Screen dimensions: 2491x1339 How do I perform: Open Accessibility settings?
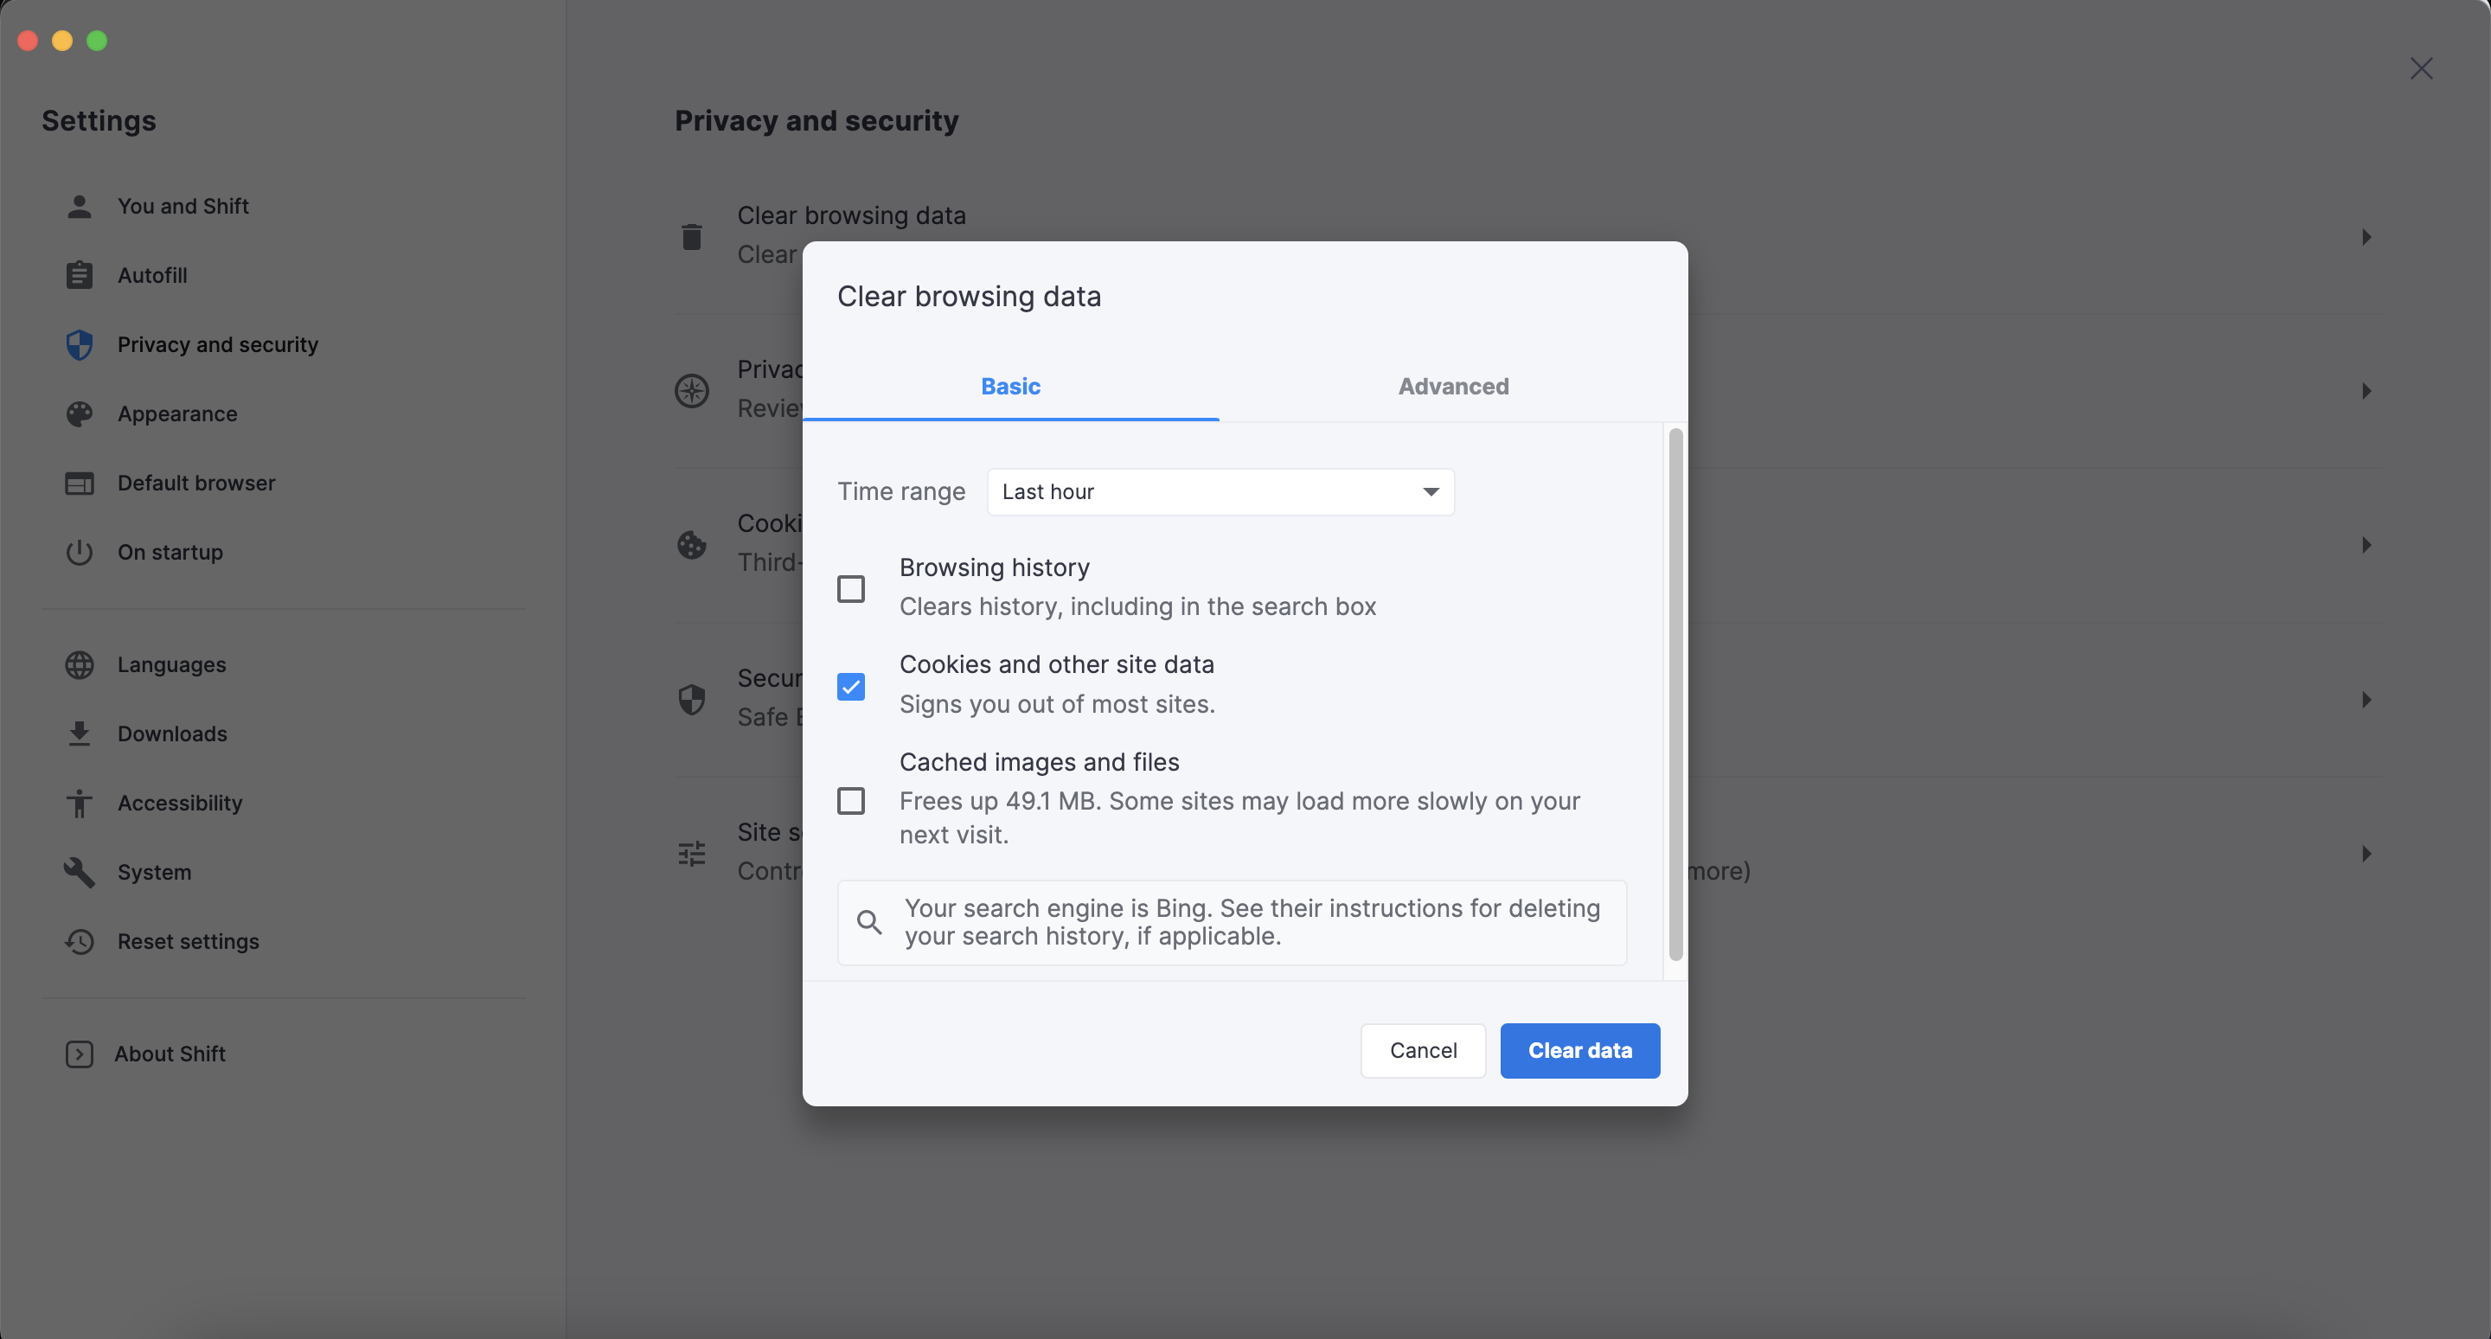point(180,804)
